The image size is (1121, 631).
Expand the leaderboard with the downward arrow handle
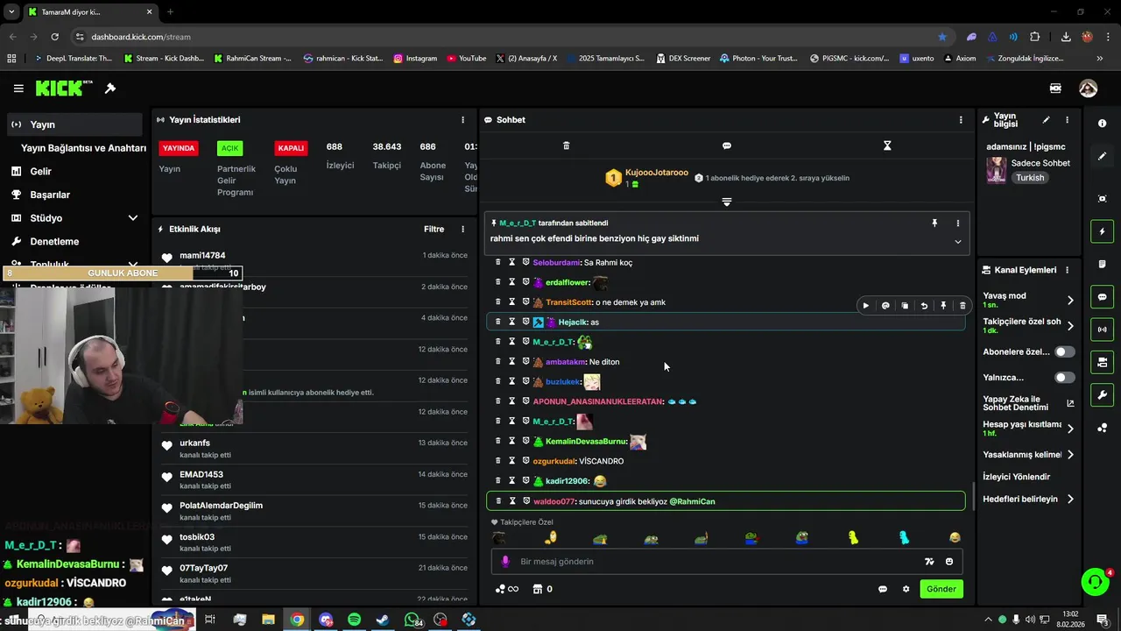point(726,202)
